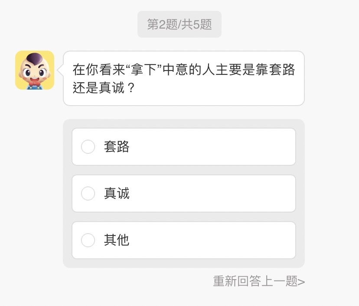Tap the yellow avatar beside the question bubble
The height and width of the screenshot is (306, 359).
click(35, 71)
